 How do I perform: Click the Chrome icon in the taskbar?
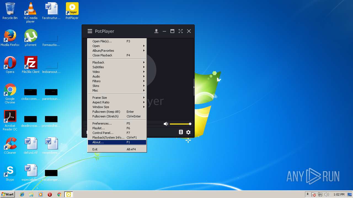59,194
